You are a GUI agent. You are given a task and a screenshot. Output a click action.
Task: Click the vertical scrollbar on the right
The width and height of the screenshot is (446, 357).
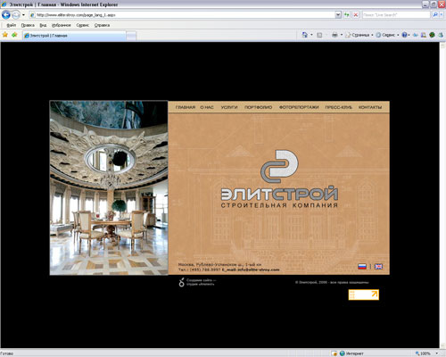442,195
